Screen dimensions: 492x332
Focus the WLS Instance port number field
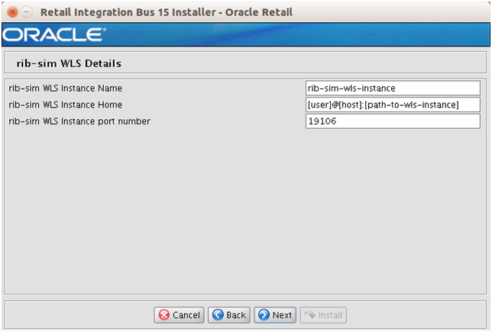point(393,121)
